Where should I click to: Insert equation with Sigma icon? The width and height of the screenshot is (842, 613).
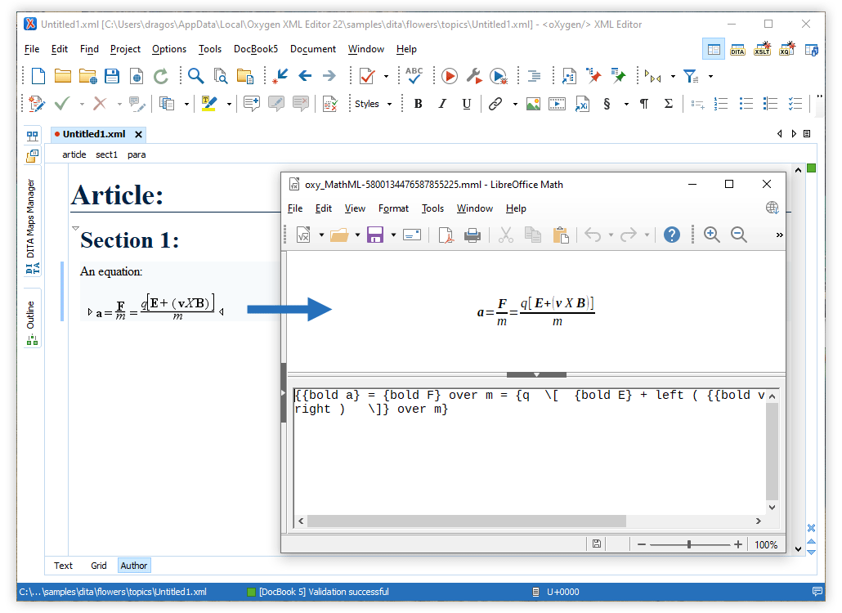(669, 104)
